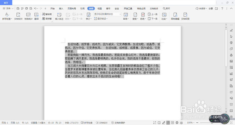Image resolution: width=235 pixels, height=125 pixels.
Task: Click the Redo arrow icon
Action: tap(41, 9)
